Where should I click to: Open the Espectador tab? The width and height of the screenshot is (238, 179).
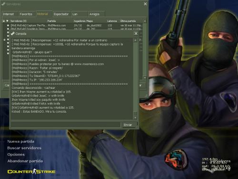tap(62, 14)
